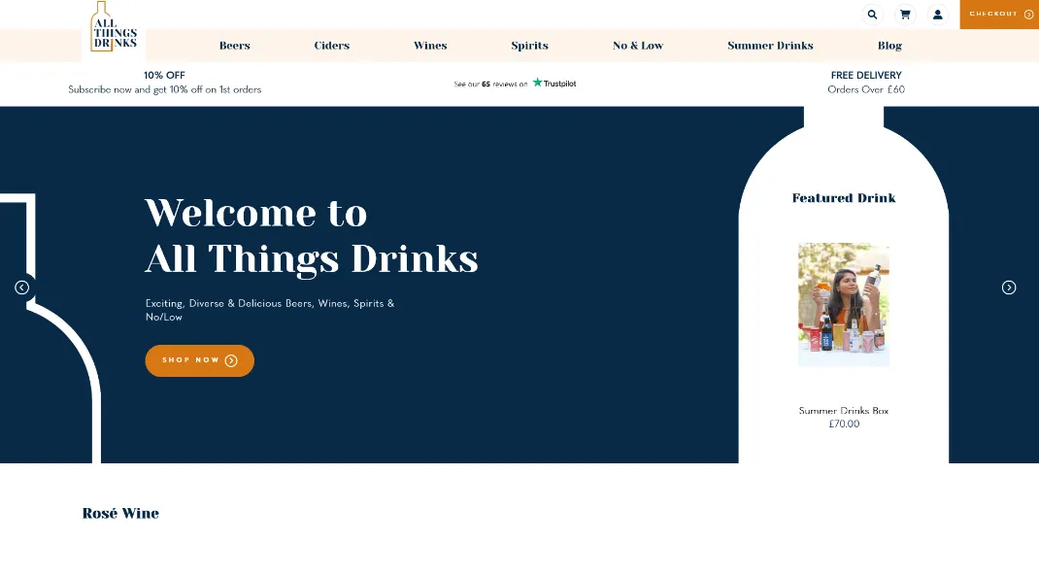Image resolution: width=1039 pixels, height=576 pixels.
Task: Open the Ciders menu
Action: pyautogui.click(x=331, y=46)
